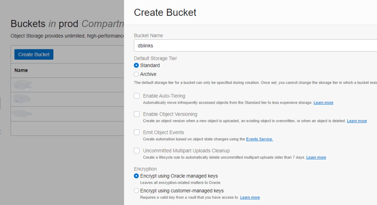Screen dimensions: 377x205
Task: Enable the Object Versioning checkbox
Action: click(x=137, y=114)
